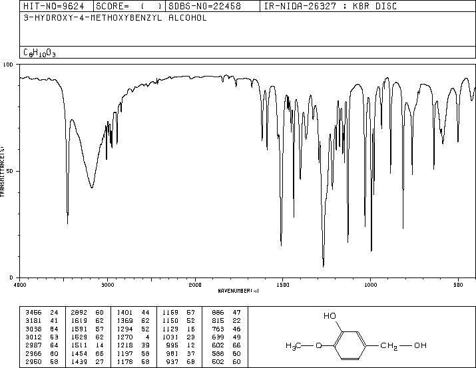Select the 1619 peak entry in table
476x368 pixels.
87,321
